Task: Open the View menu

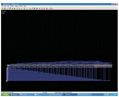Action: [5, 6]
